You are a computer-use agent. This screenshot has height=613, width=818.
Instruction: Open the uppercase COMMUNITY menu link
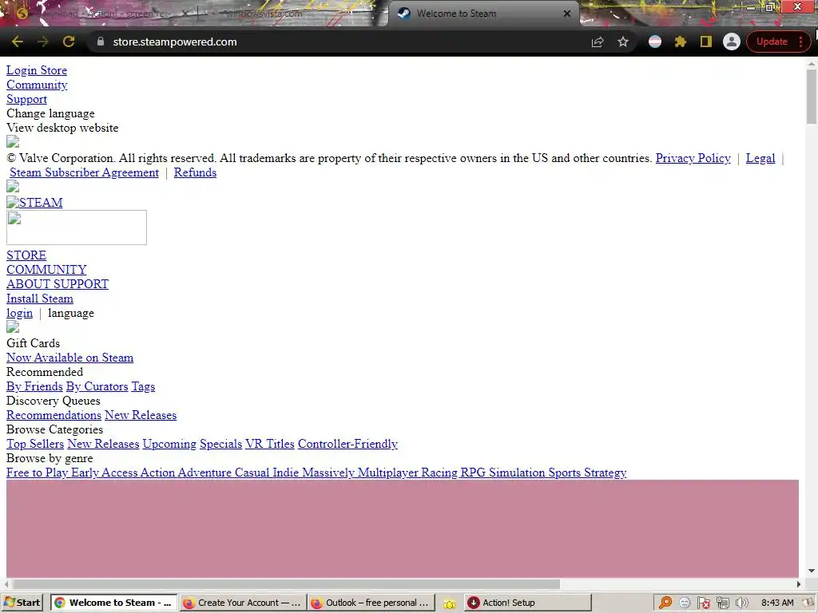(x=46, y=270)
